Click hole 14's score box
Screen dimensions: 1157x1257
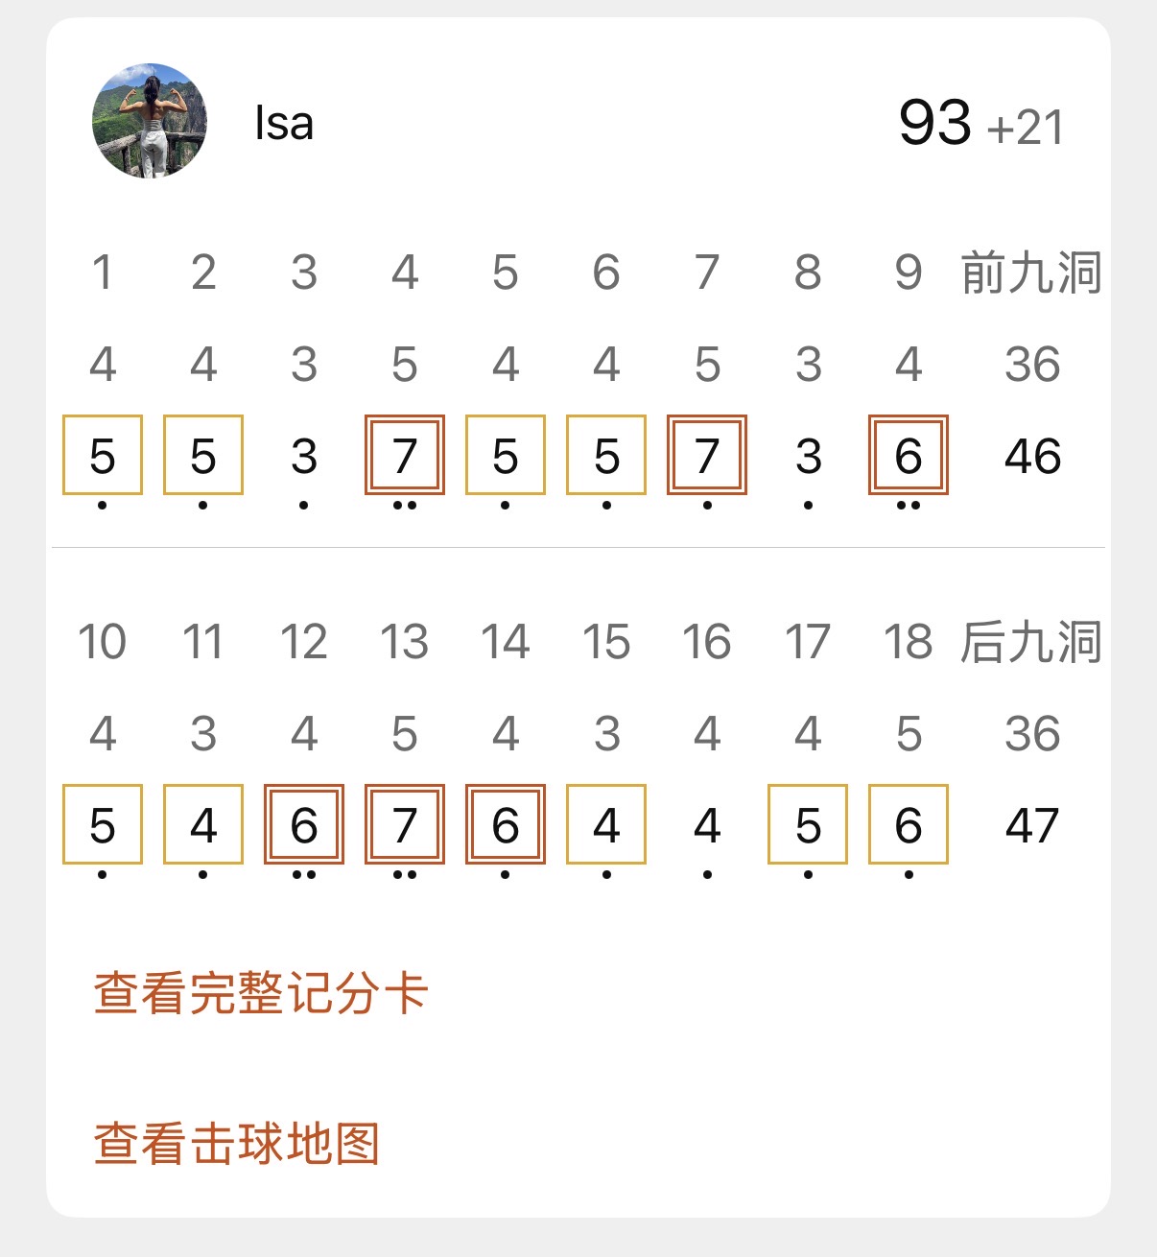click(x=506, y=825)
